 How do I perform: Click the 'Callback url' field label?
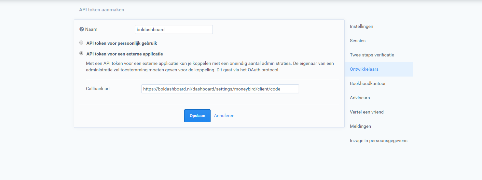(x=98, y=89)
